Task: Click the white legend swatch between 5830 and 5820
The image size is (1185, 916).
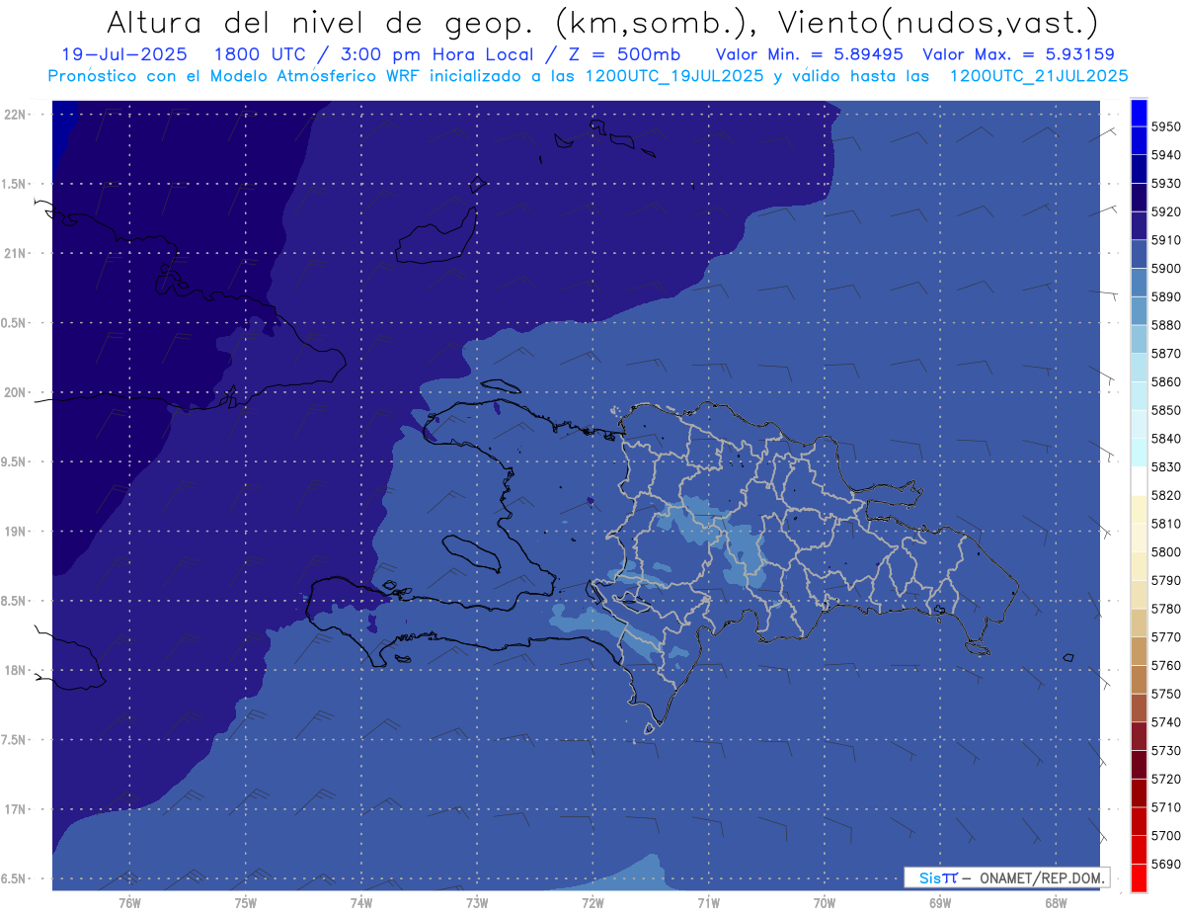Action: click(1139, 481)
